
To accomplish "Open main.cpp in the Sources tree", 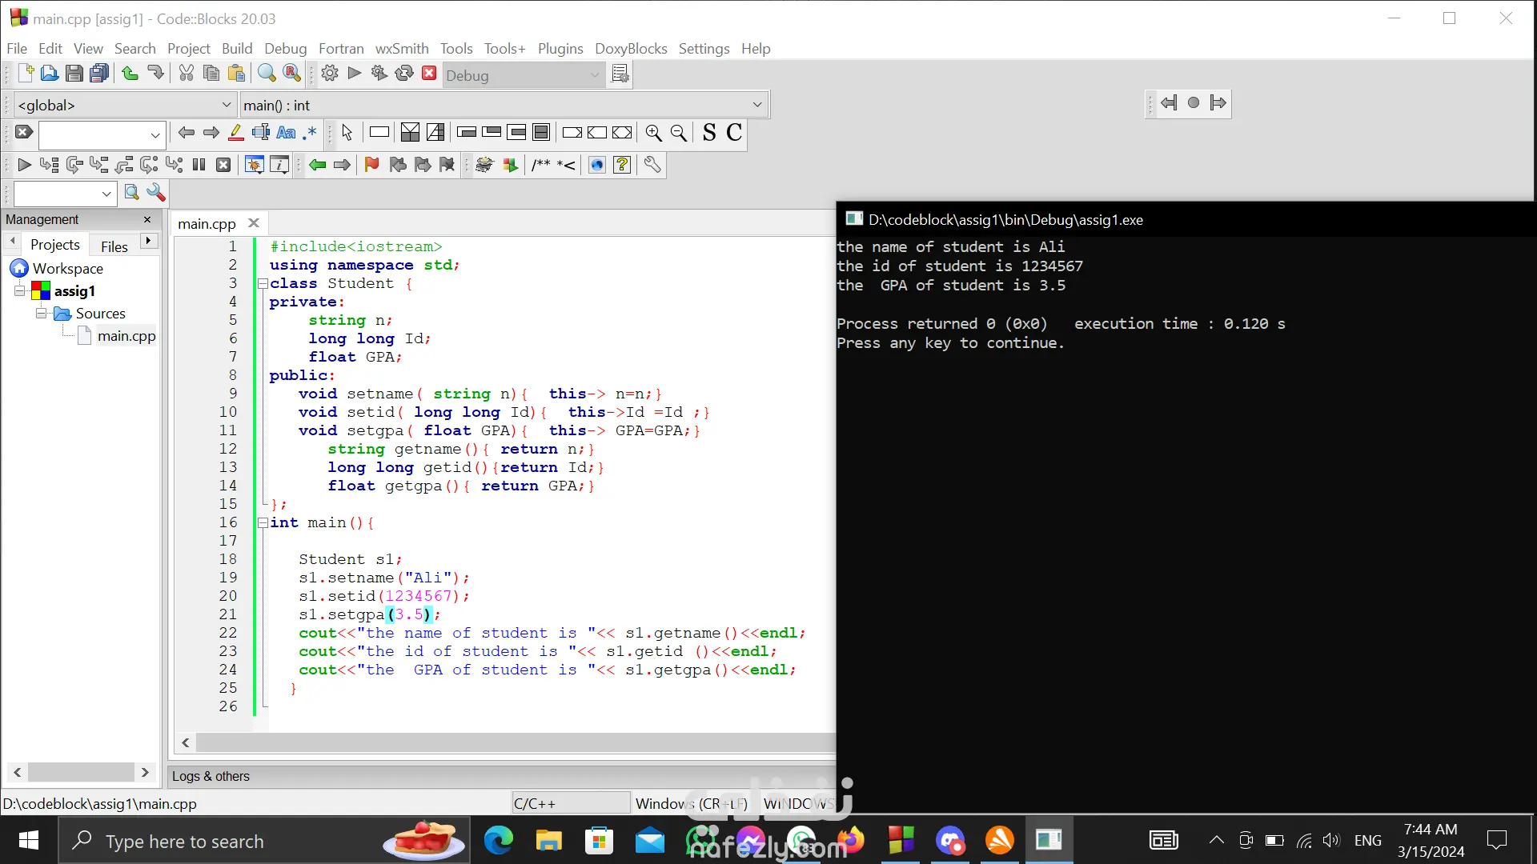I will (x=126, y=336).
